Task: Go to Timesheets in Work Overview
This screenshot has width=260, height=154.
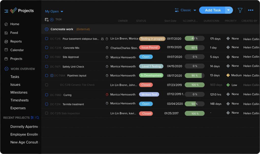Action: click(19, 100)
